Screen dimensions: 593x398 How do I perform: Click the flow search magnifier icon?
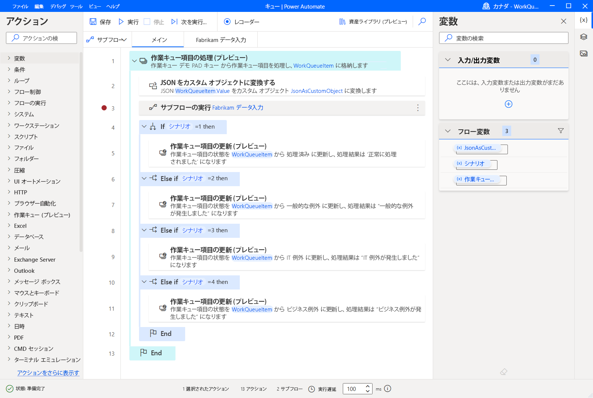(x=422, y=22)
